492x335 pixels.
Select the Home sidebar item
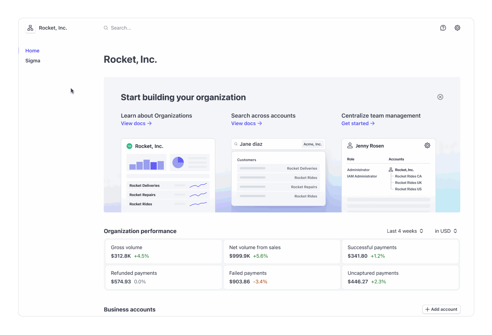32,51
